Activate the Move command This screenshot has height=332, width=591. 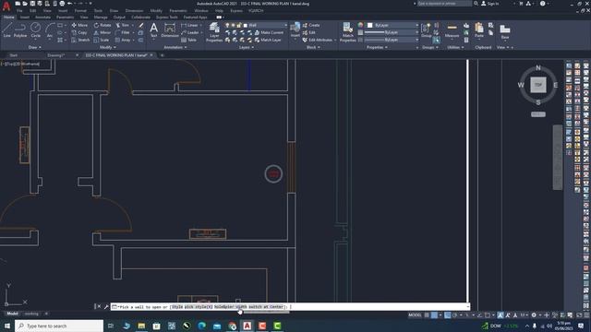(x=79, y=25)
